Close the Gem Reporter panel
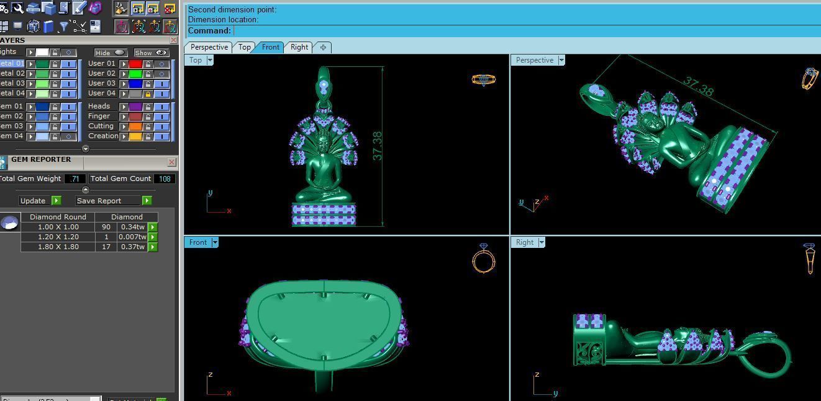 [x=172, y=162]
